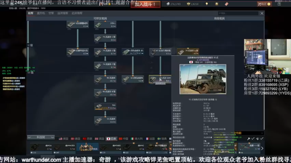Screen dimensions: 291x163
Task: Click the Japan flag in vehicle tooltip
Action: click(191, 62)
